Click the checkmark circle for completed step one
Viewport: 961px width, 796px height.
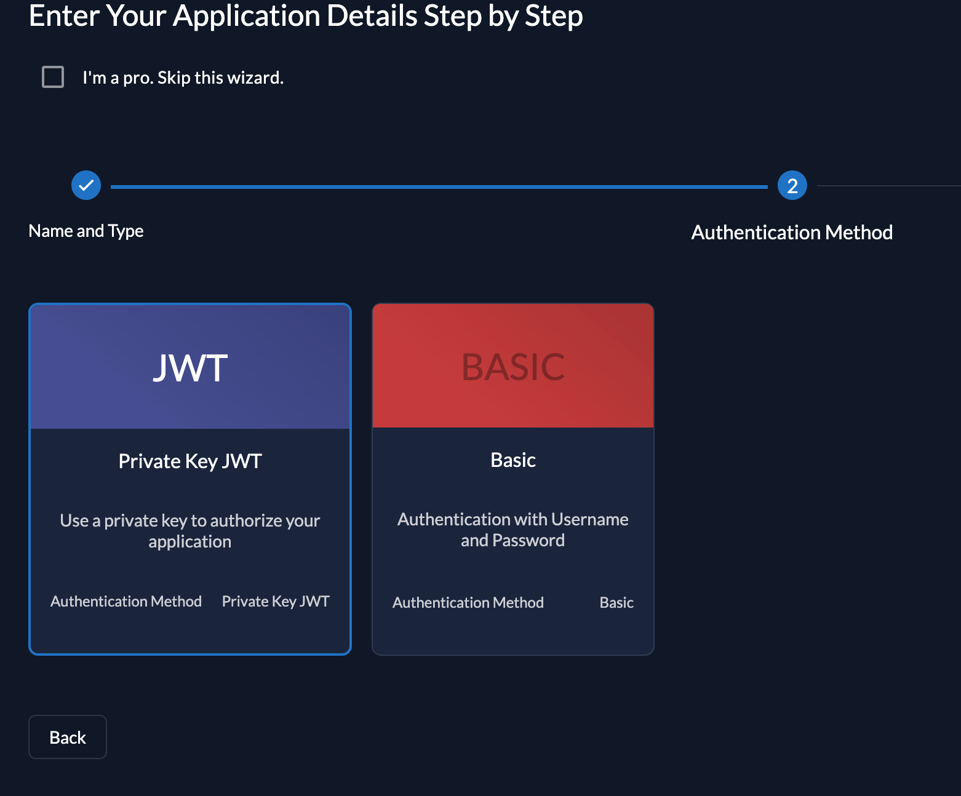[x=86, y=185]
